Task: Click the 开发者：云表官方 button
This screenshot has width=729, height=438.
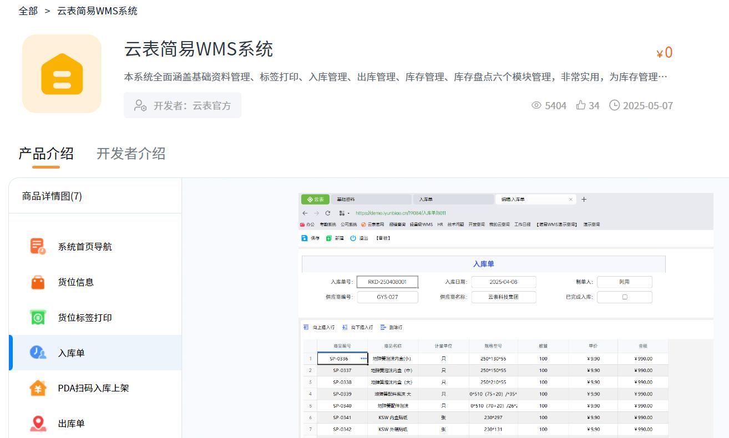Action: (x=183, y=105)
